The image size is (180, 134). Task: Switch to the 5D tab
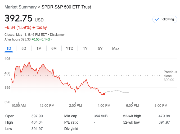pos(24,48)
